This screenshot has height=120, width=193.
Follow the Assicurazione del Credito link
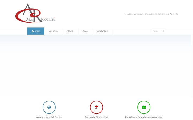tap(49, 117)
